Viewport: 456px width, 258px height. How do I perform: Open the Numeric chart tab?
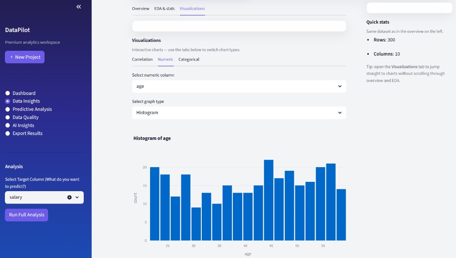tap(166, 59)
